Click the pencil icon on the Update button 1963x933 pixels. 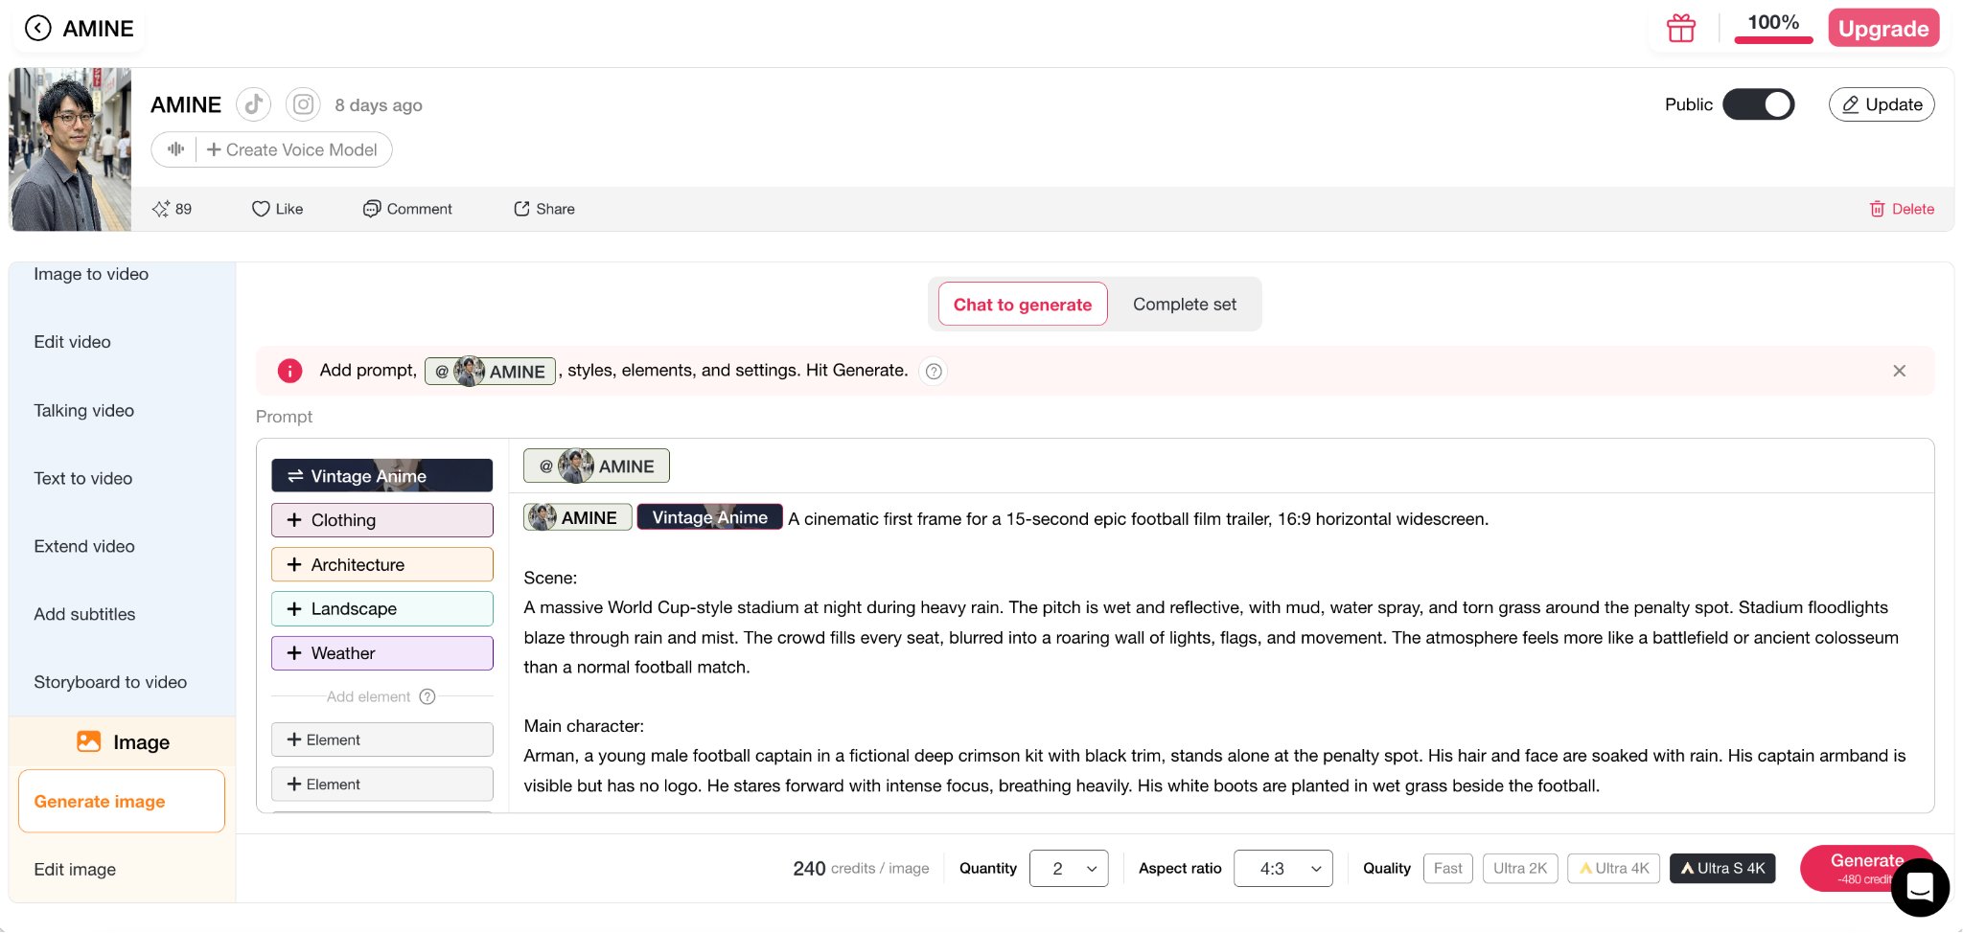1851,104
